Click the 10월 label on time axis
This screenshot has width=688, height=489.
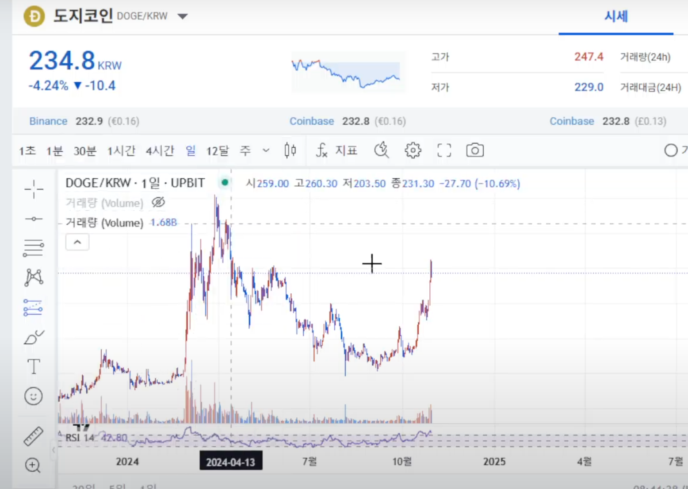(x=402, y=462)
